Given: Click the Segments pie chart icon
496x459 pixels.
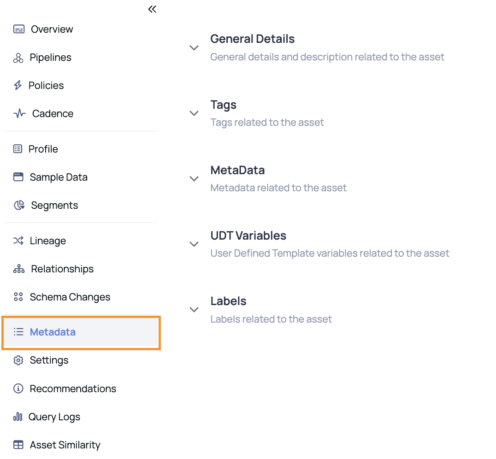Looking at the screenshot, I should 19,205.
